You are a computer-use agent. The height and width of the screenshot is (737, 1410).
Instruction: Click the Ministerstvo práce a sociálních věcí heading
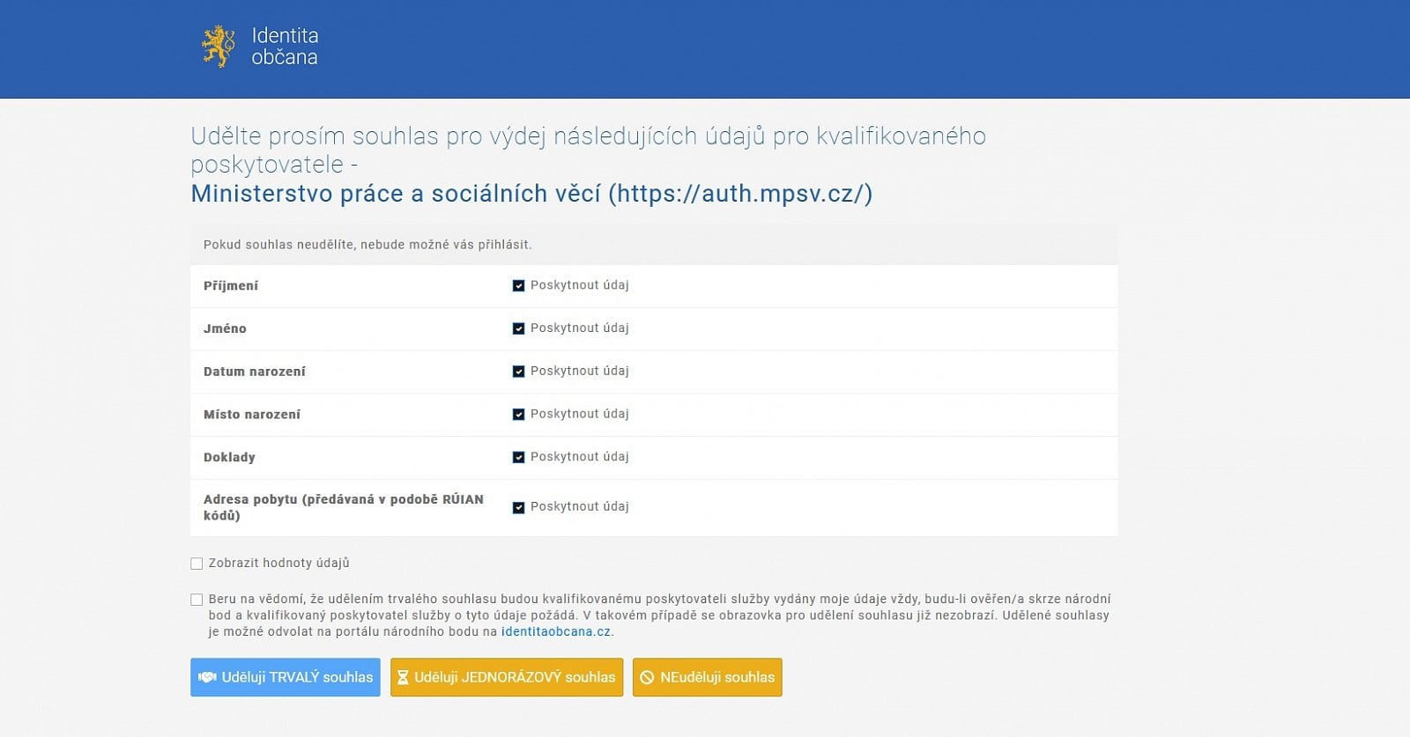(531, 194)
